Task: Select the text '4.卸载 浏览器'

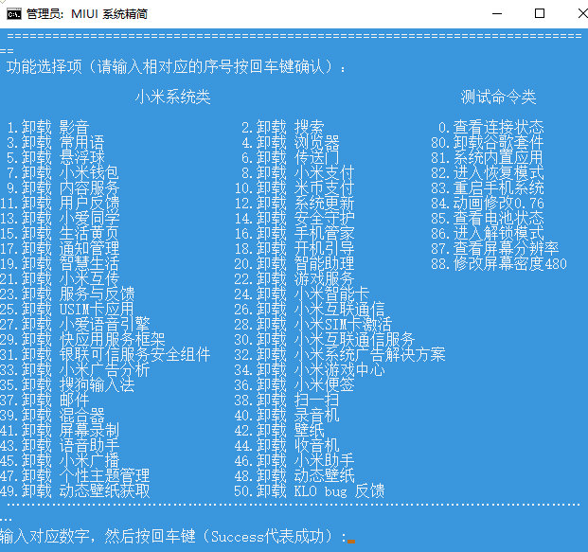Action: [x=291, y=143]
